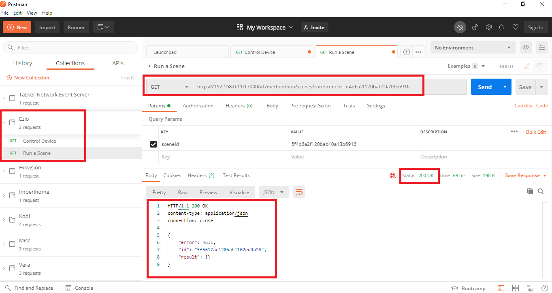Open the manage environments sliders icon
This screenshot has height=293, width=552.
[542, 47]
